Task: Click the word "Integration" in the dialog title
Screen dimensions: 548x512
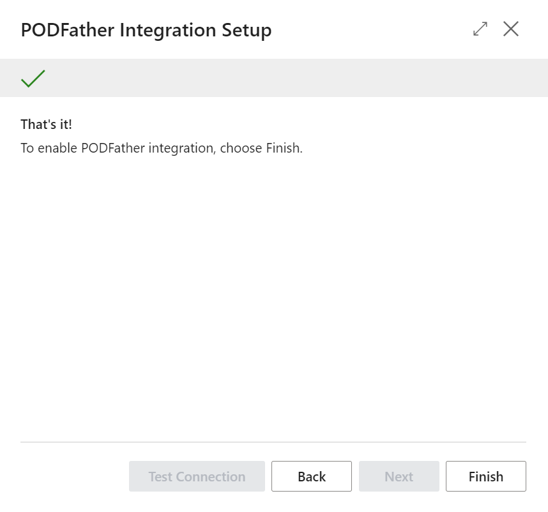Action: [168, 31]
